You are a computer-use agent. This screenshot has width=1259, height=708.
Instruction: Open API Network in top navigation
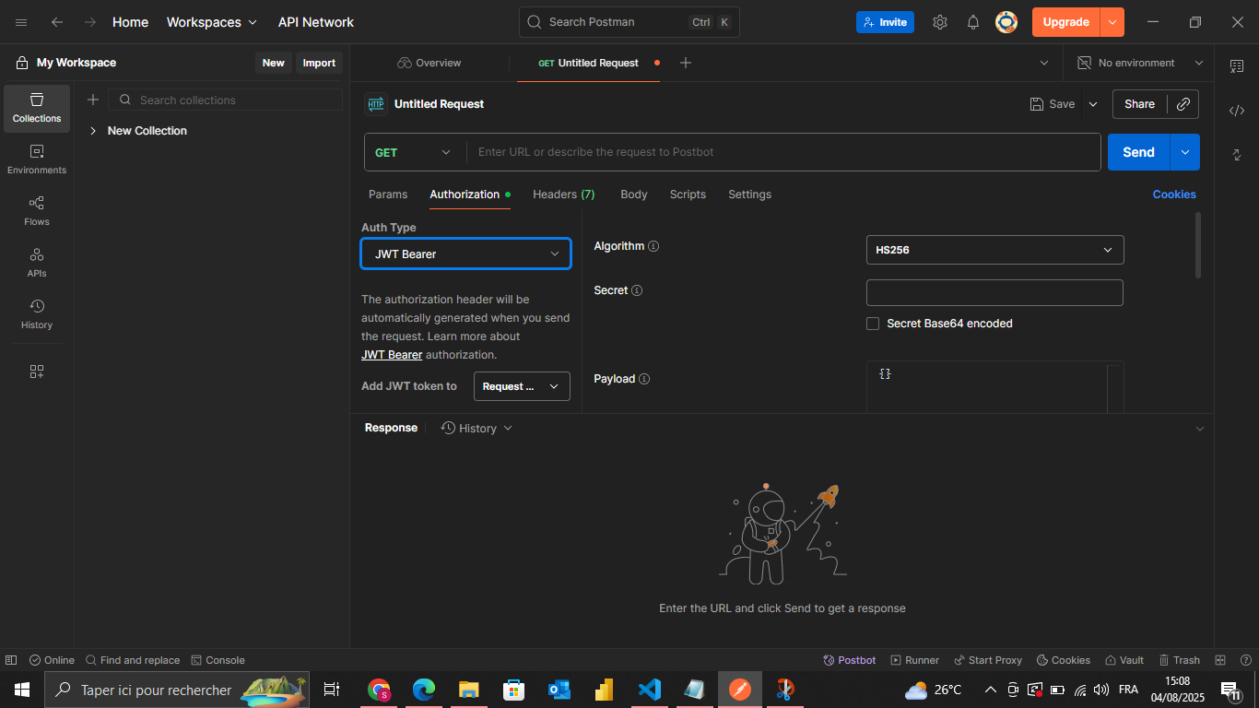(x=316, y=22)
